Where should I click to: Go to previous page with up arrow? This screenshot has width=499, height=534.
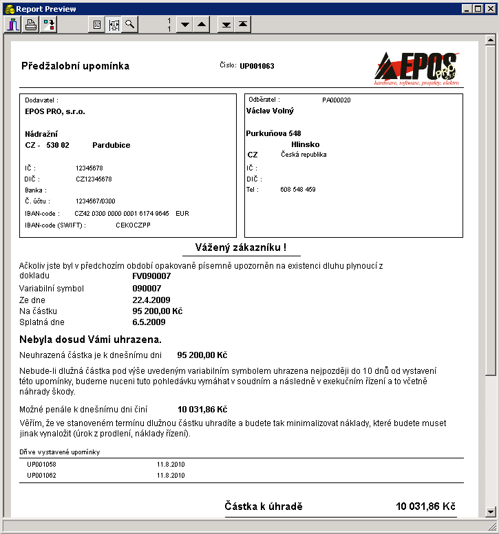(x=201, y=25)
